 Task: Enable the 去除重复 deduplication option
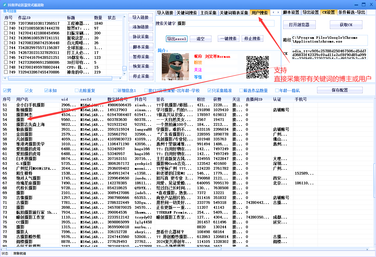tap(77, 90)
